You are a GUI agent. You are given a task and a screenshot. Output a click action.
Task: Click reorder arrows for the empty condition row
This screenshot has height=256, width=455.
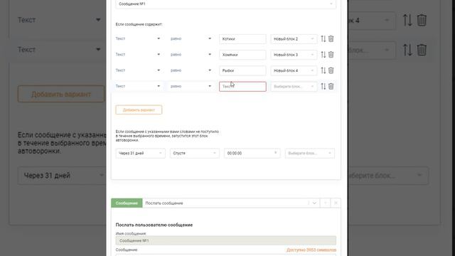click(x=323, y=86)
